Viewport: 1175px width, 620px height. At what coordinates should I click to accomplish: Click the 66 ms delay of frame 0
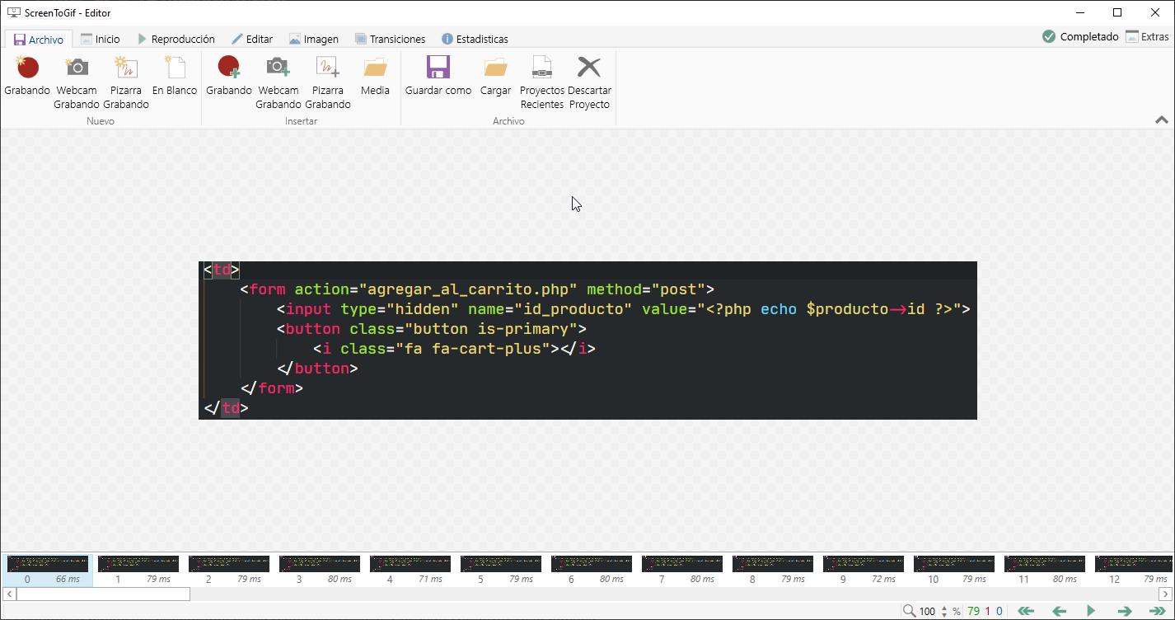pos(68,579)
